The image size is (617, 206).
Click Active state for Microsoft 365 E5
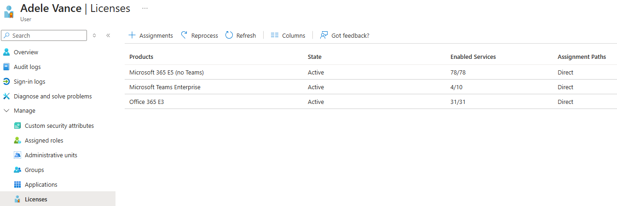(316, 72)
